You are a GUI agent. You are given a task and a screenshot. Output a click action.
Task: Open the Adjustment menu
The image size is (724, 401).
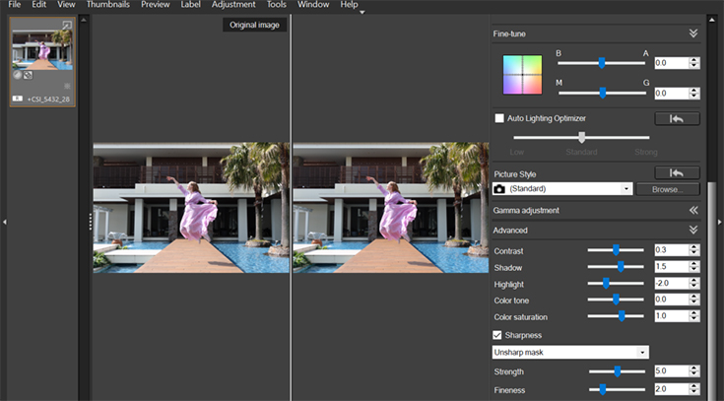[x=233, y=5]
